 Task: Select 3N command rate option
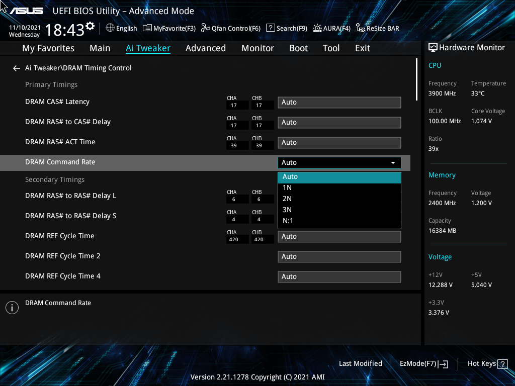[339, 210]
